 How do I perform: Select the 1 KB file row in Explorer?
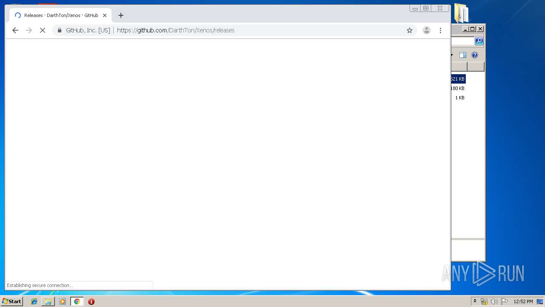(x=458, y=98)
